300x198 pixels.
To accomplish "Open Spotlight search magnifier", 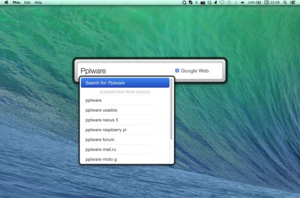I will (x=285, y=2).
